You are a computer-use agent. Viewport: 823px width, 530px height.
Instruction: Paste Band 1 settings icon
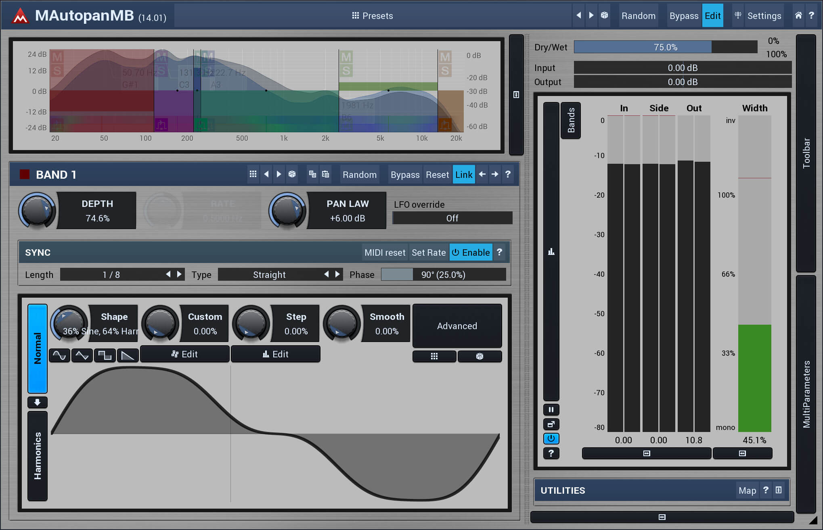point(325,174)
